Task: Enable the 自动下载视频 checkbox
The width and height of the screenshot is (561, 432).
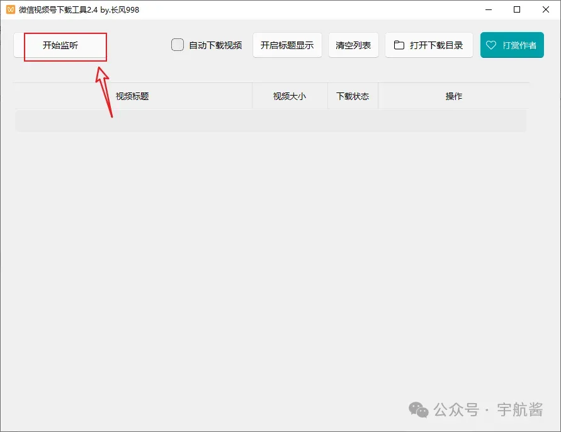Action: point(178,45)
